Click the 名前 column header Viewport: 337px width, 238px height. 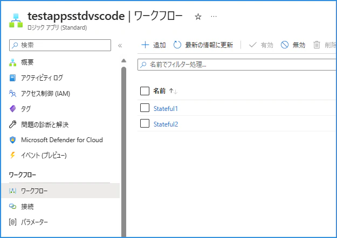159,91
